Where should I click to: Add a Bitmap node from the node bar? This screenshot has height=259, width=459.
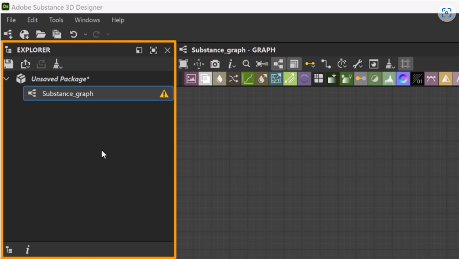(x=191, y=79)
